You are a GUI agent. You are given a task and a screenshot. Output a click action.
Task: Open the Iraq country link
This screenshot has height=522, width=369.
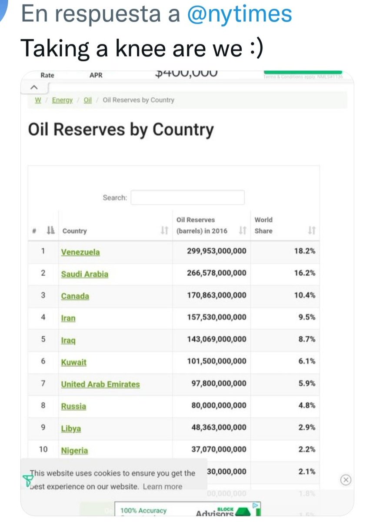(x=68, y=340)
